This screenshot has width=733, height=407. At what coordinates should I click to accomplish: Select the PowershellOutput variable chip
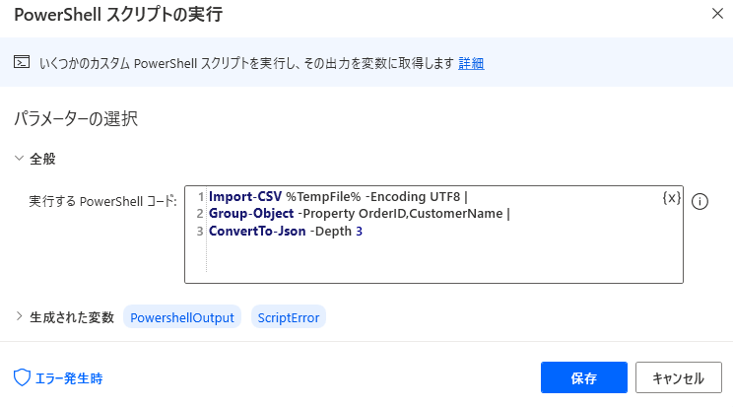(182, 317)
